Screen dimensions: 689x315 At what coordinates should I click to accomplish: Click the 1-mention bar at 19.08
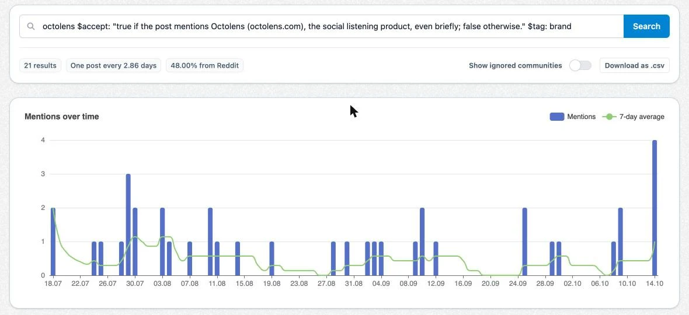[x=272, y=258]
